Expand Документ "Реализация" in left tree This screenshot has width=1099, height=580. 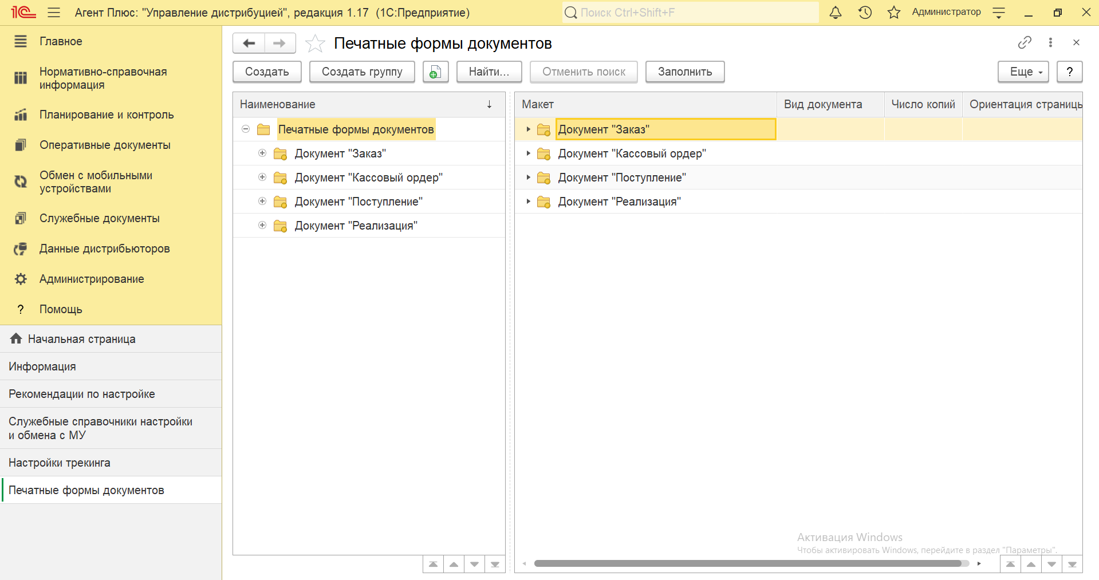pyautogui.click(x=262, y=226)
